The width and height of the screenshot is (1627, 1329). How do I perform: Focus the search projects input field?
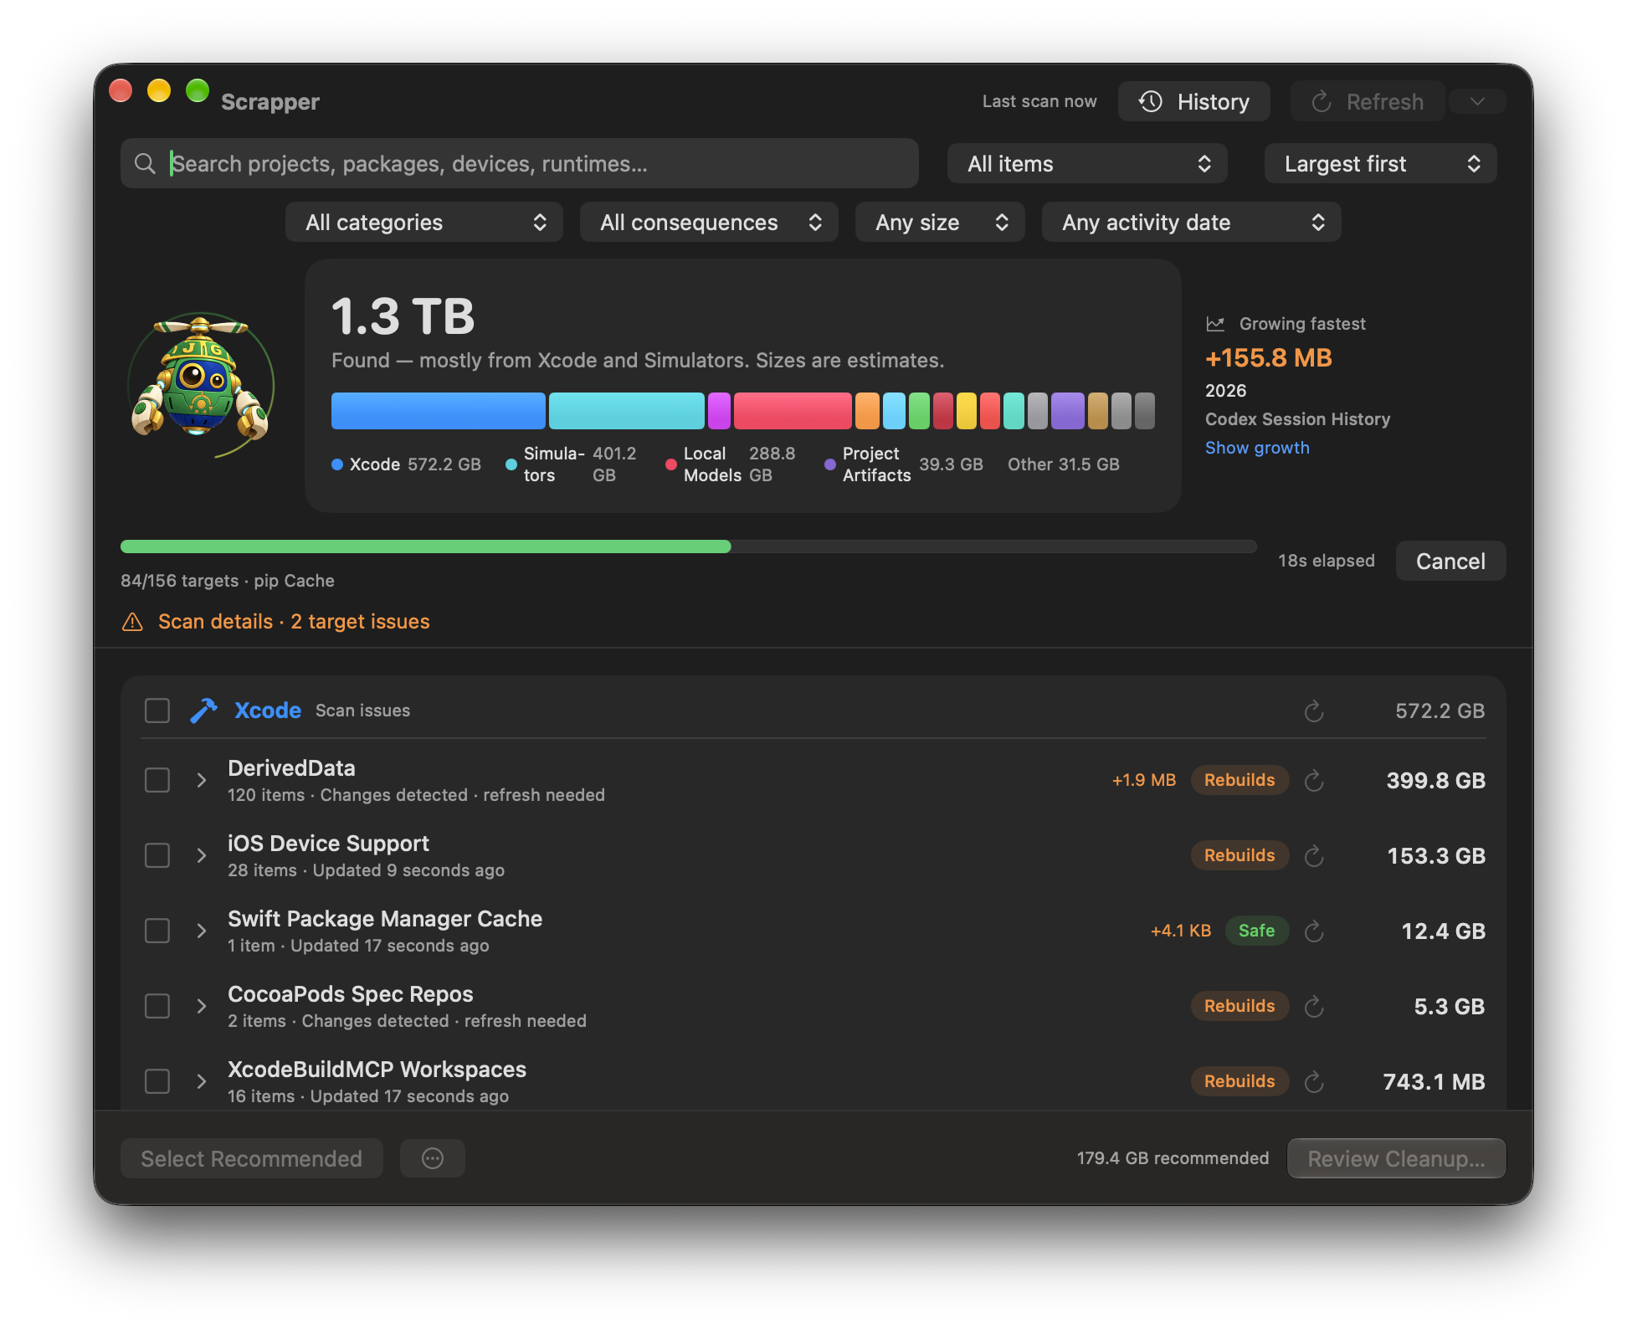519,164
